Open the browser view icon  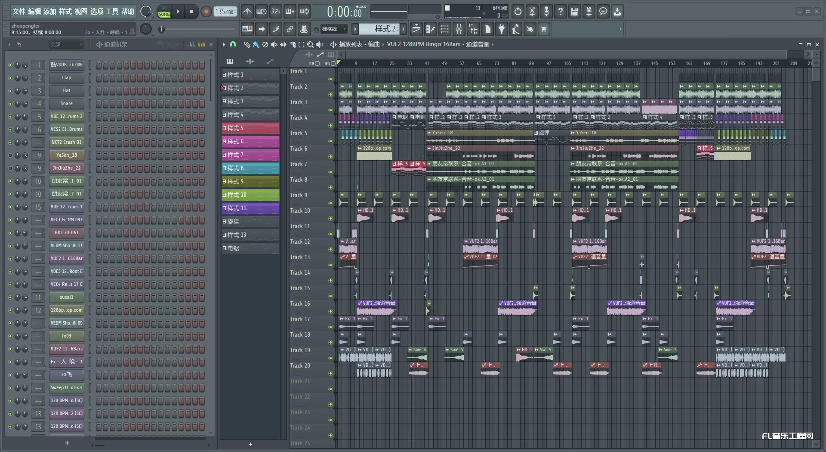pos(473,29)
